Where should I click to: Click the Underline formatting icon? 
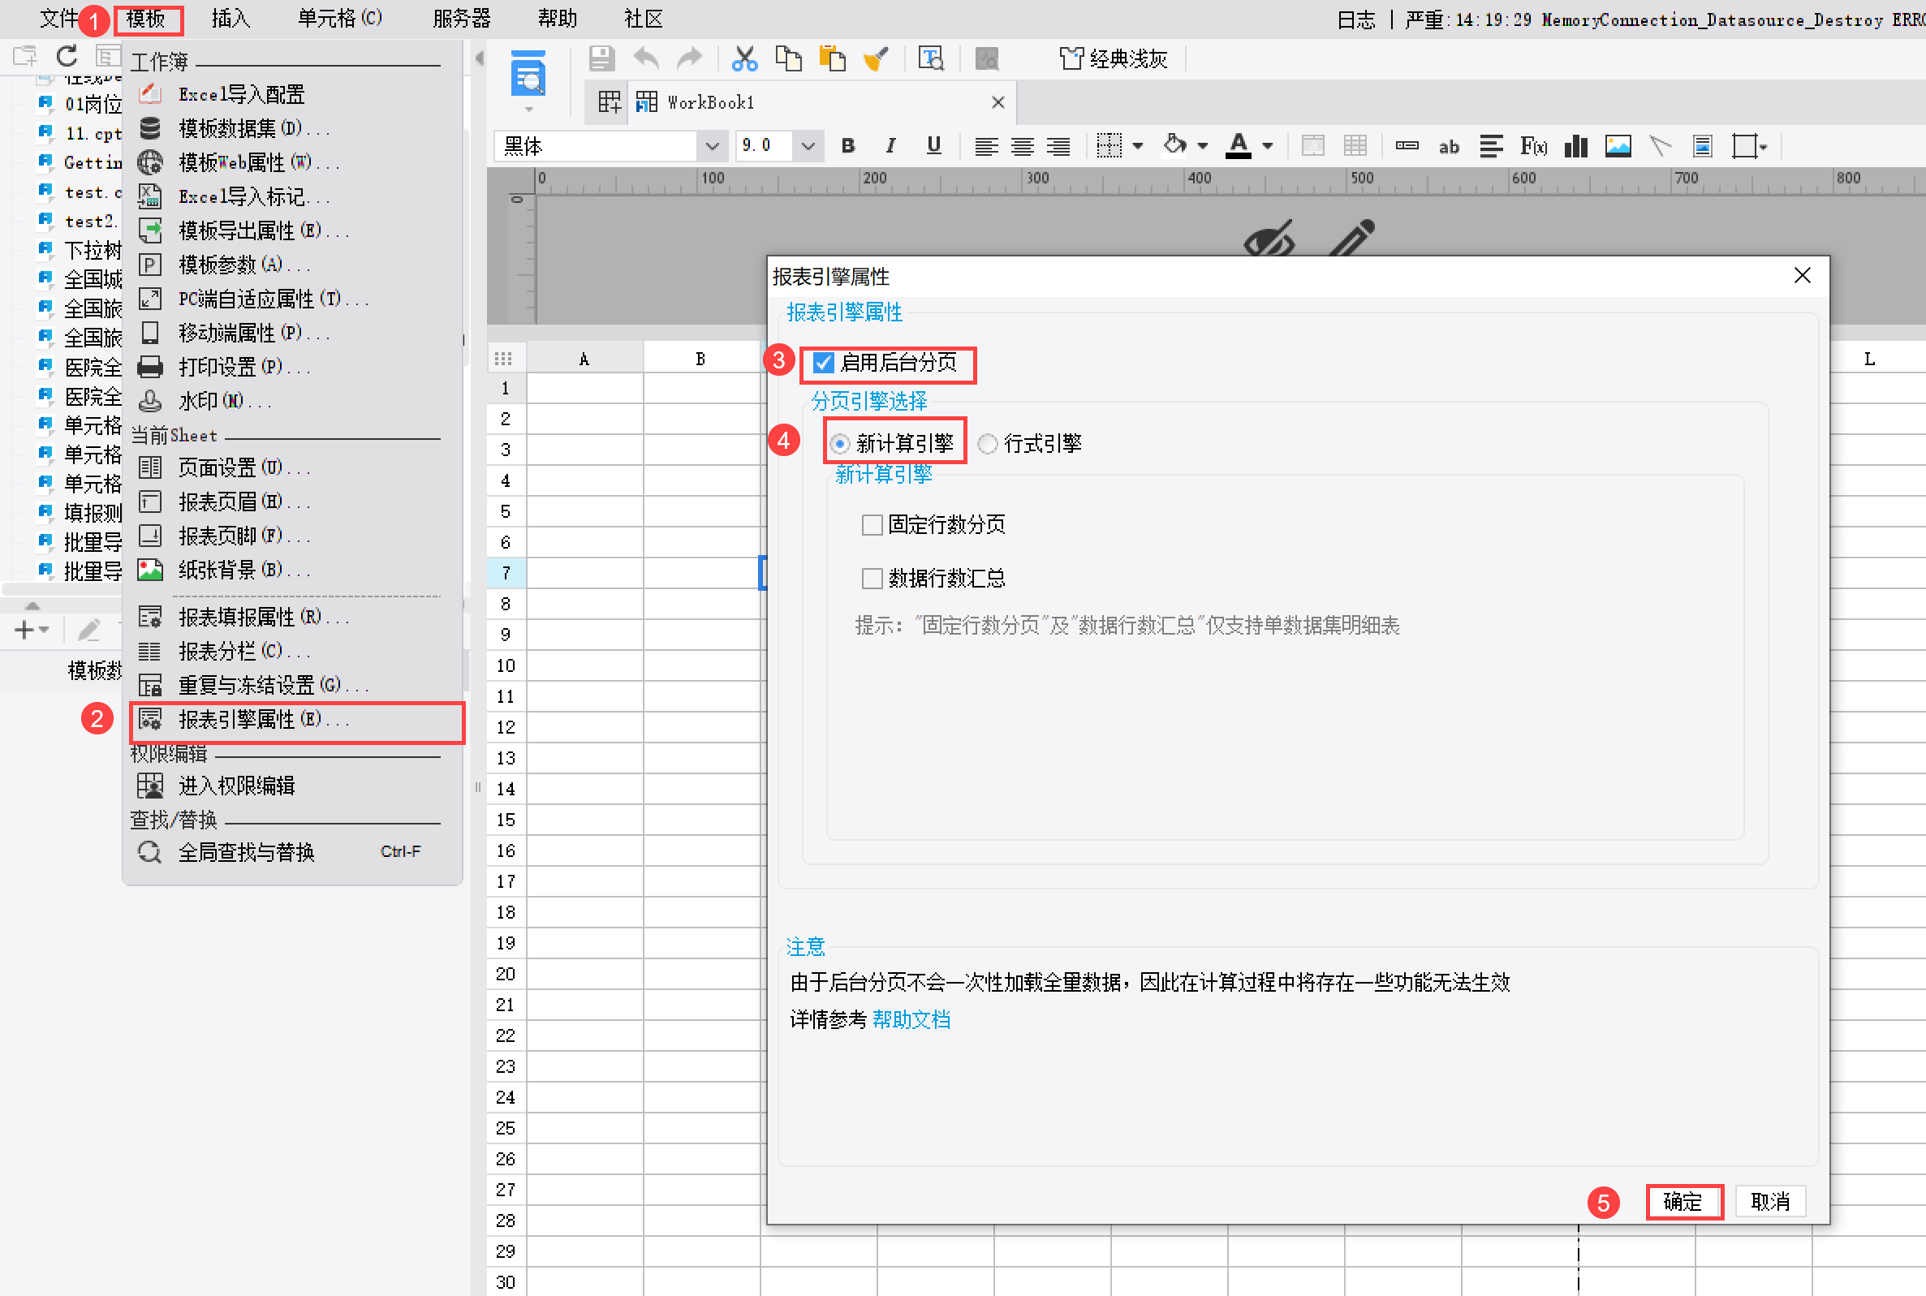coord(933,146)
